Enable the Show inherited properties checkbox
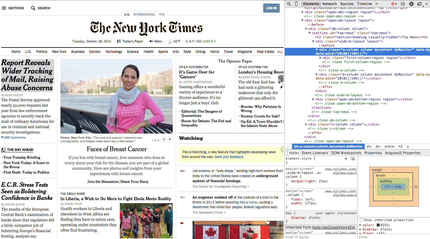This screenshot has width=430, height=239. point(361,220)
